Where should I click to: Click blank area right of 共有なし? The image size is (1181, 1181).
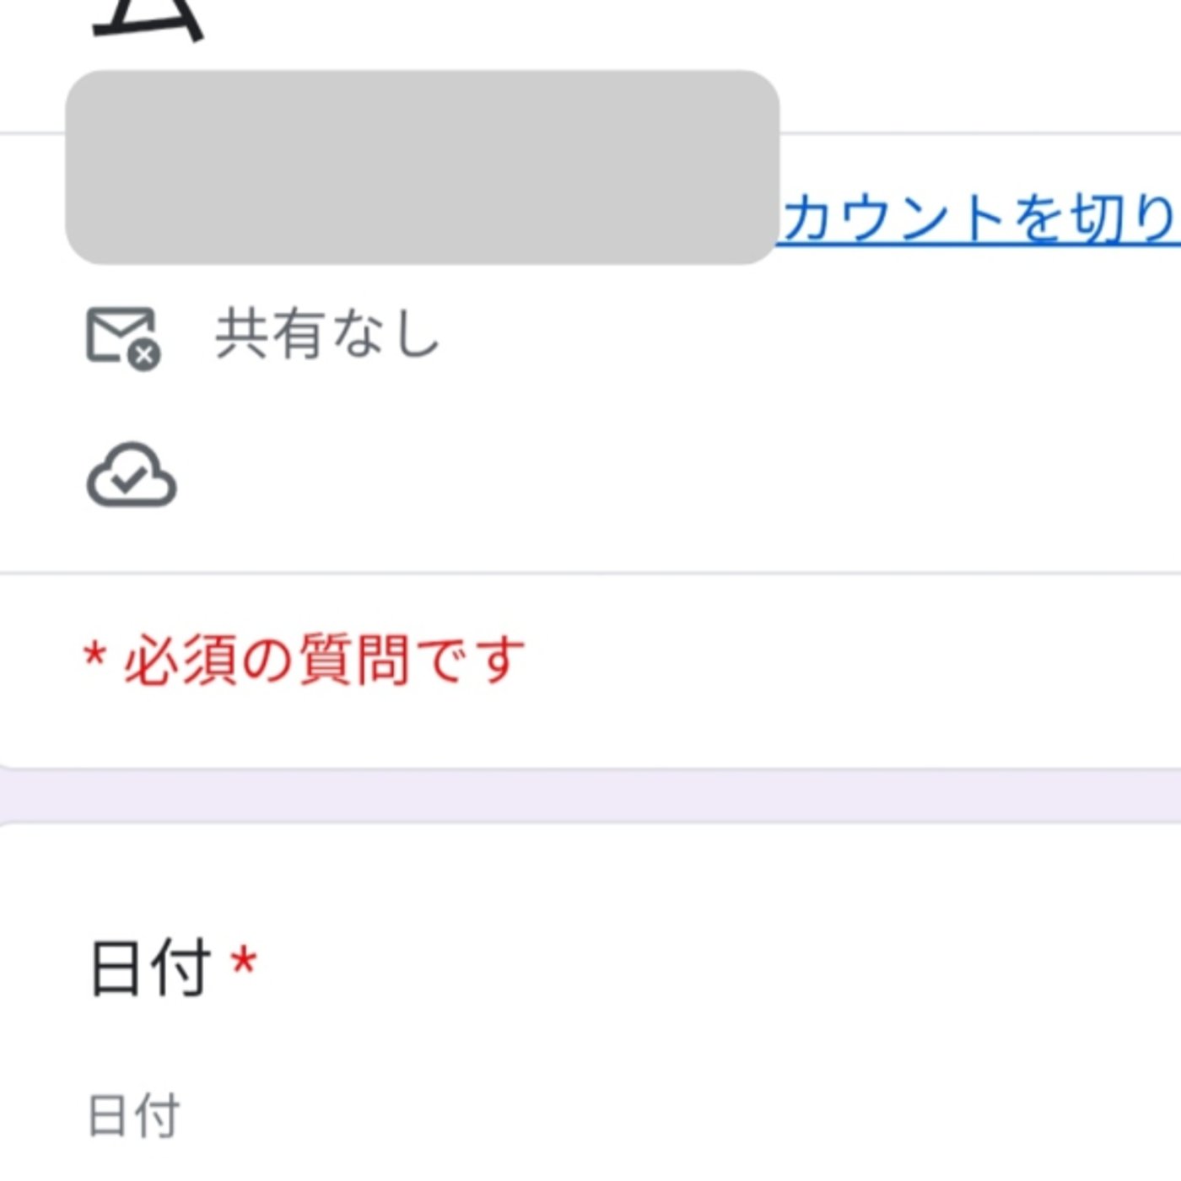tap(759, 334)
